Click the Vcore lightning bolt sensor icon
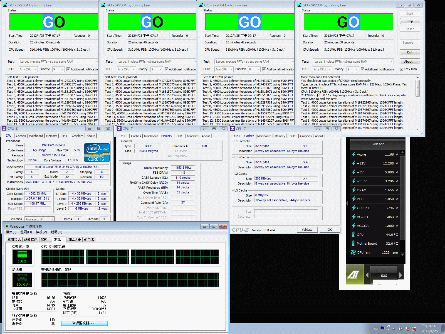 click(353, 154)
